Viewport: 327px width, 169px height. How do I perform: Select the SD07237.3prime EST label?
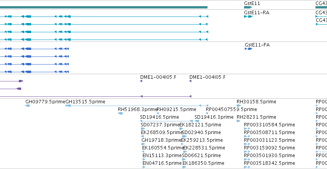point(160,125)
